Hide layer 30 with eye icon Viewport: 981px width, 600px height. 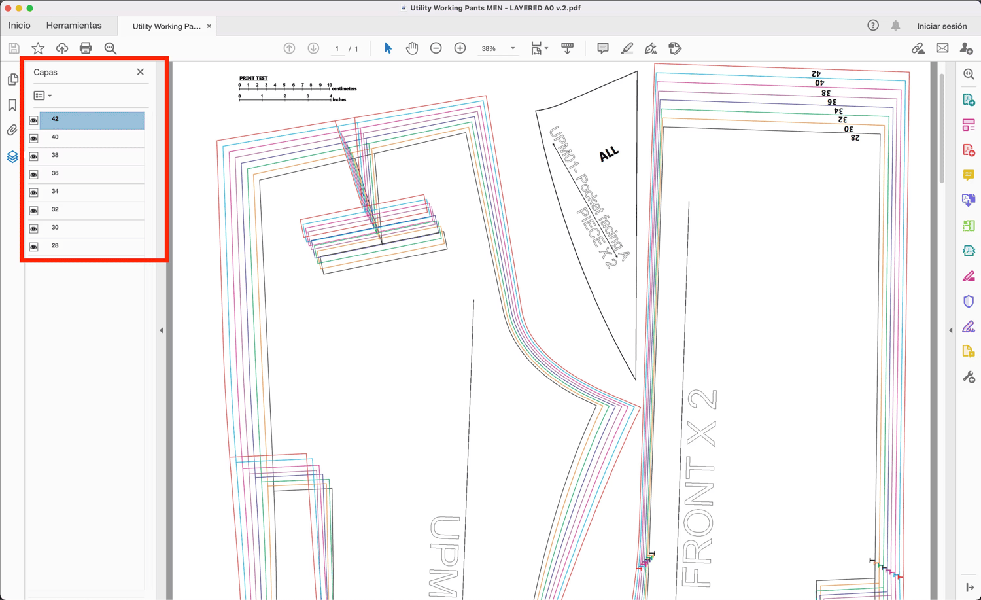click(34, 228)
